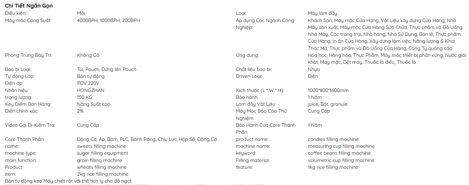Click the "juice, Bột, granule" filling material value
Viewport: 469px width, 185px height.
[x=327, y=104]
